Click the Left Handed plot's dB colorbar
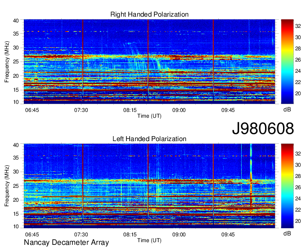The width and height of the screenshot is (306, 248). tap(287, 186)
